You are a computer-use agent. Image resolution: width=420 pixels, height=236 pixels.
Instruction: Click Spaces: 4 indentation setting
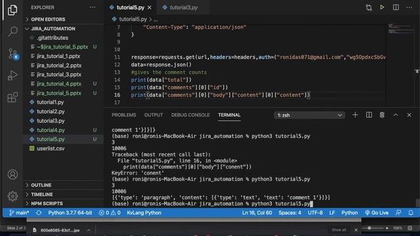tap(290, 212)
